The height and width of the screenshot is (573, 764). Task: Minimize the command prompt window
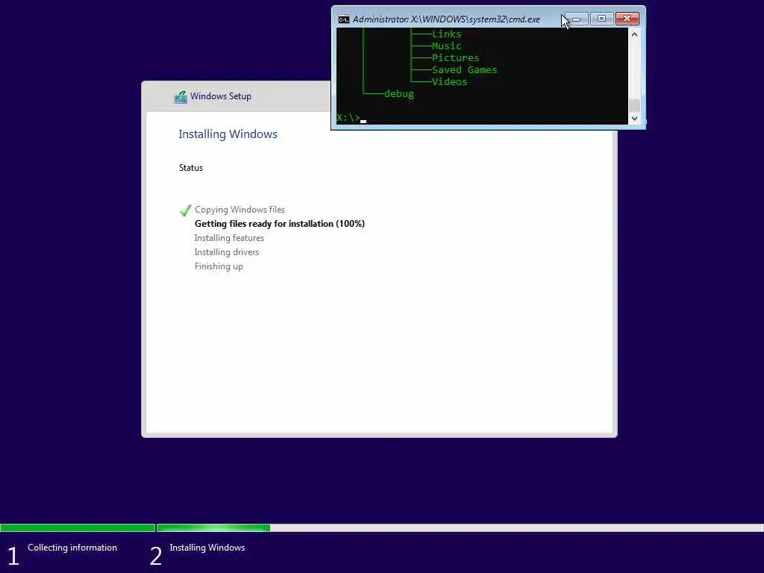click(x=577, y=19)
